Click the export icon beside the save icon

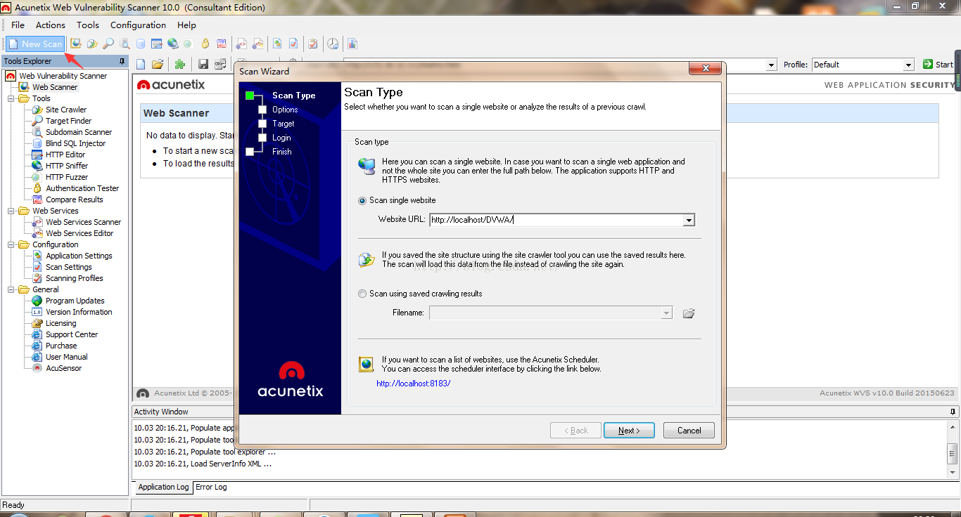pyautogui.click(x=220, y=65)
